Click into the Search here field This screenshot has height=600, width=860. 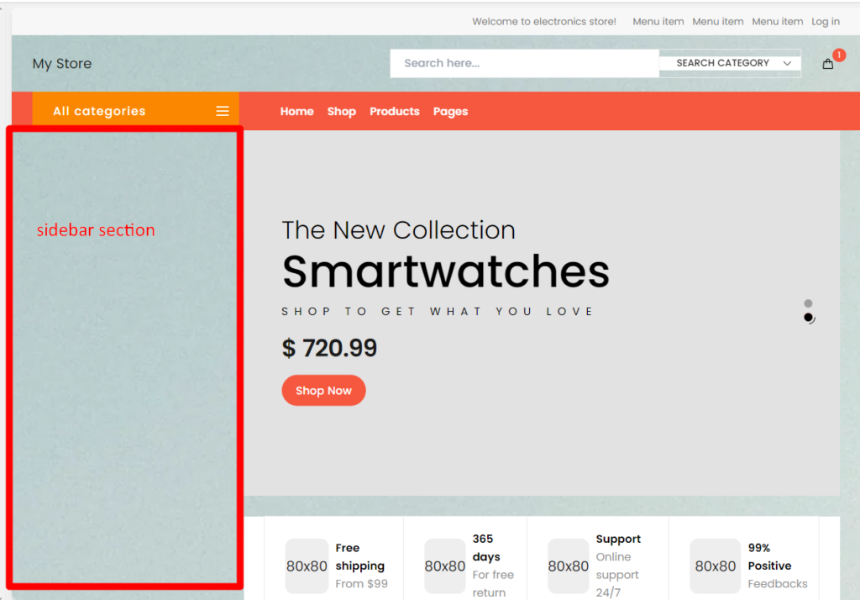(x=524, y=63)
